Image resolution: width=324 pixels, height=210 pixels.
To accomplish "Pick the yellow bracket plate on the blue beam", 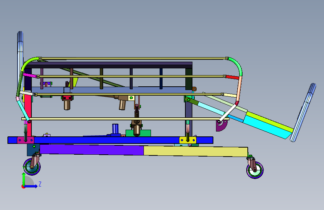I will click(x=188, y=140).
